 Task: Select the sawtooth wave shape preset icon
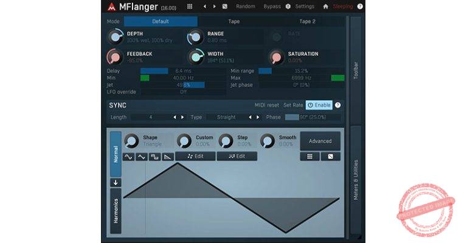tap(168, 157)
